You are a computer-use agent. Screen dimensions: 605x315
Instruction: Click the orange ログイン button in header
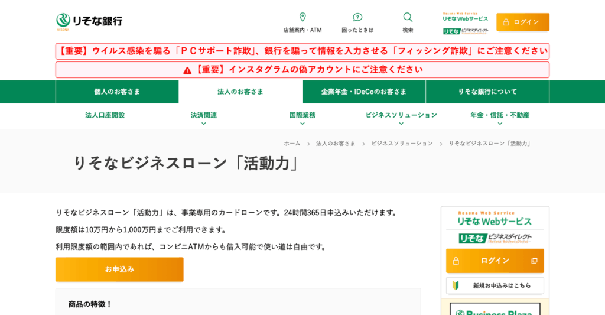[x=523, y=22]
